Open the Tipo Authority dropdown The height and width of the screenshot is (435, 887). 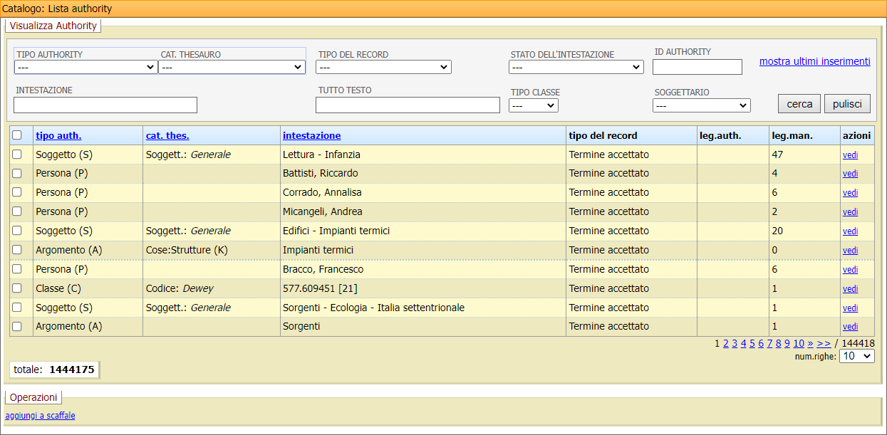(x=85, y=67)
